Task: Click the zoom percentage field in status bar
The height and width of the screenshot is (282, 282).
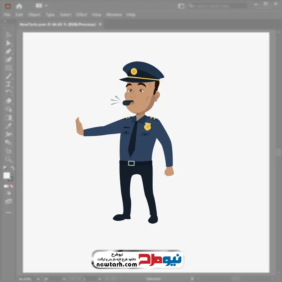Action: (x=26, y=279)
